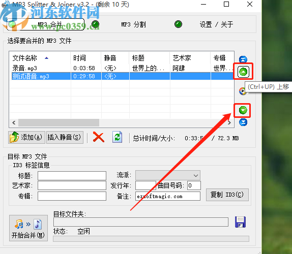Sort by 文件名称 column header
The image size is (292, 254).
(40, 58)
